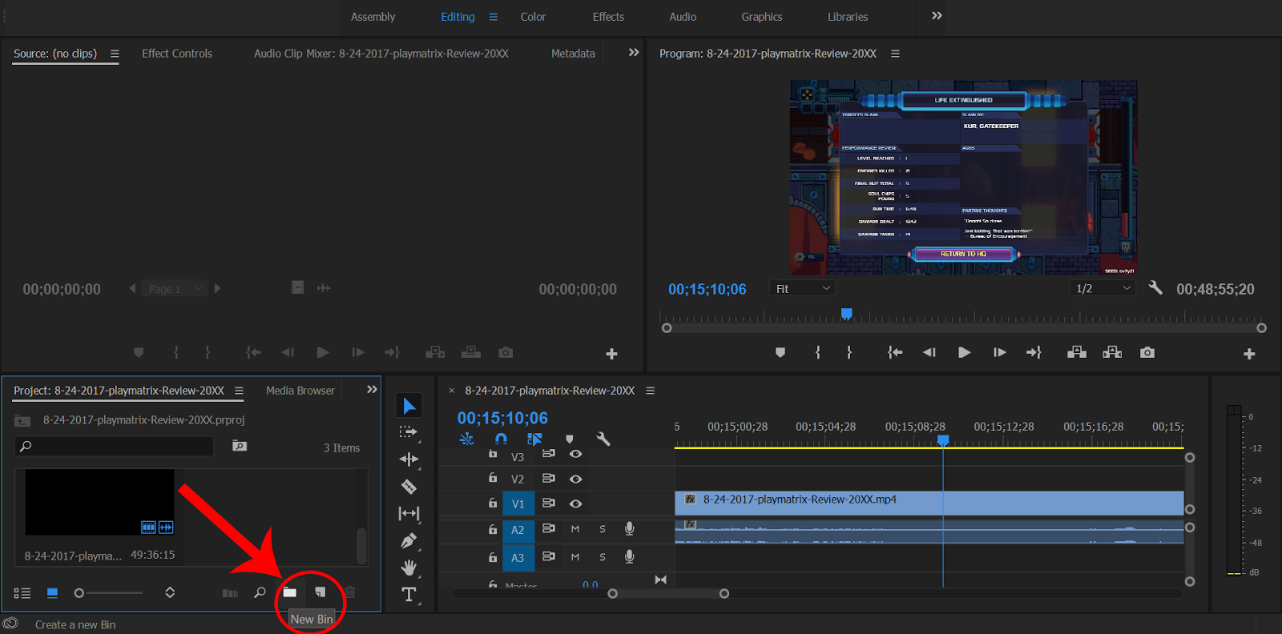Open timeline display settings wrench
1282x634 pixels.
(603, 439)
